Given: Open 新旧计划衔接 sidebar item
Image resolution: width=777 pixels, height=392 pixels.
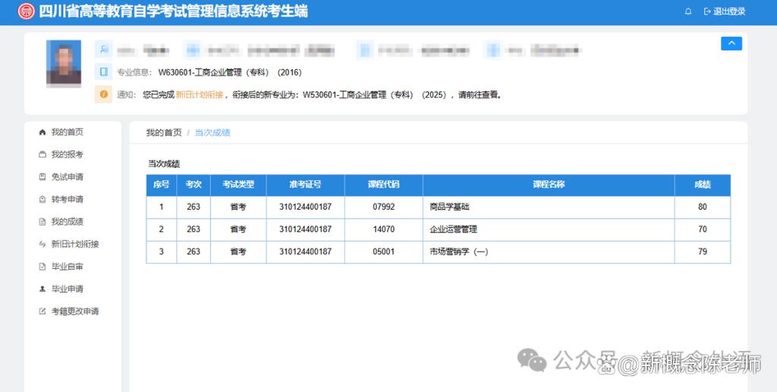Looking at the screenshot, I should point(75,244).
